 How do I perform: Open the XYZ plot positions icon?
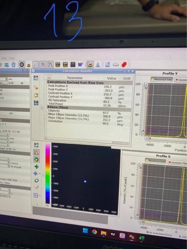58,65
